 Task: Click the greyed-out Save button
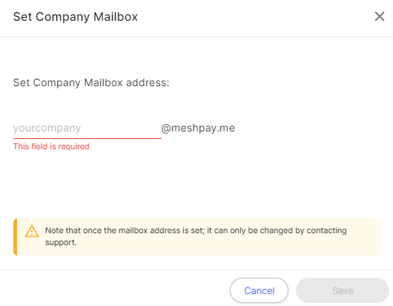[x=343, y=290]
